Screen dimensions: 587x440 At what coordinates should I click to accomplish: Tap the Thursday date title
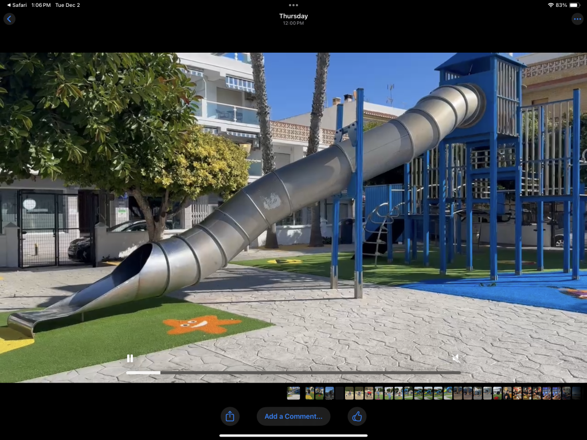tap(293, 16)
